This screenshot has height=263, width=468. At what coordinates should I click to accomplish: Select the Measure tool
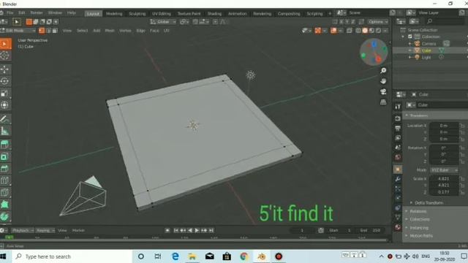pyautogui.click(x=5, y=131)
